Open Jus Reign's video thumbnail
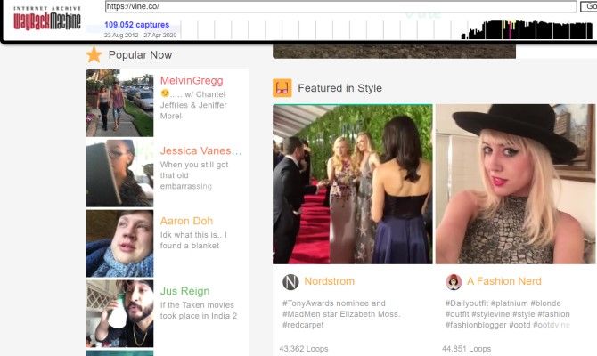The image size is (597, 356). pyautogui.click(x=119, y=314)
